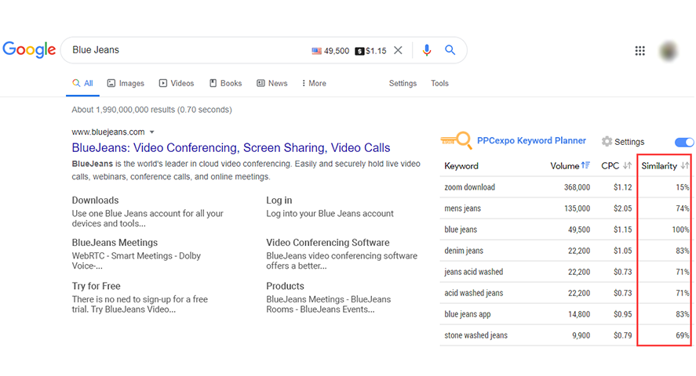Viewport: 696px width, 376px height.
Task: Click the dollar CPC icon in search box
Action: pyautogui.click(x=359, y=51)
